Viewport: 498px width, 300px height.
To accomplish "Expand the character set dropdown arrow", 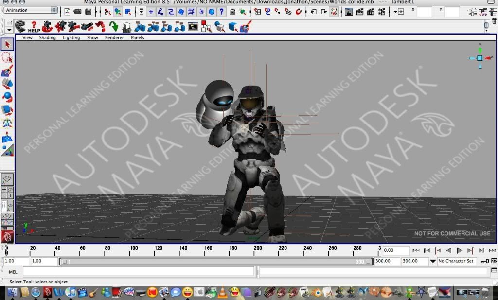I will (x=432, y=261).
